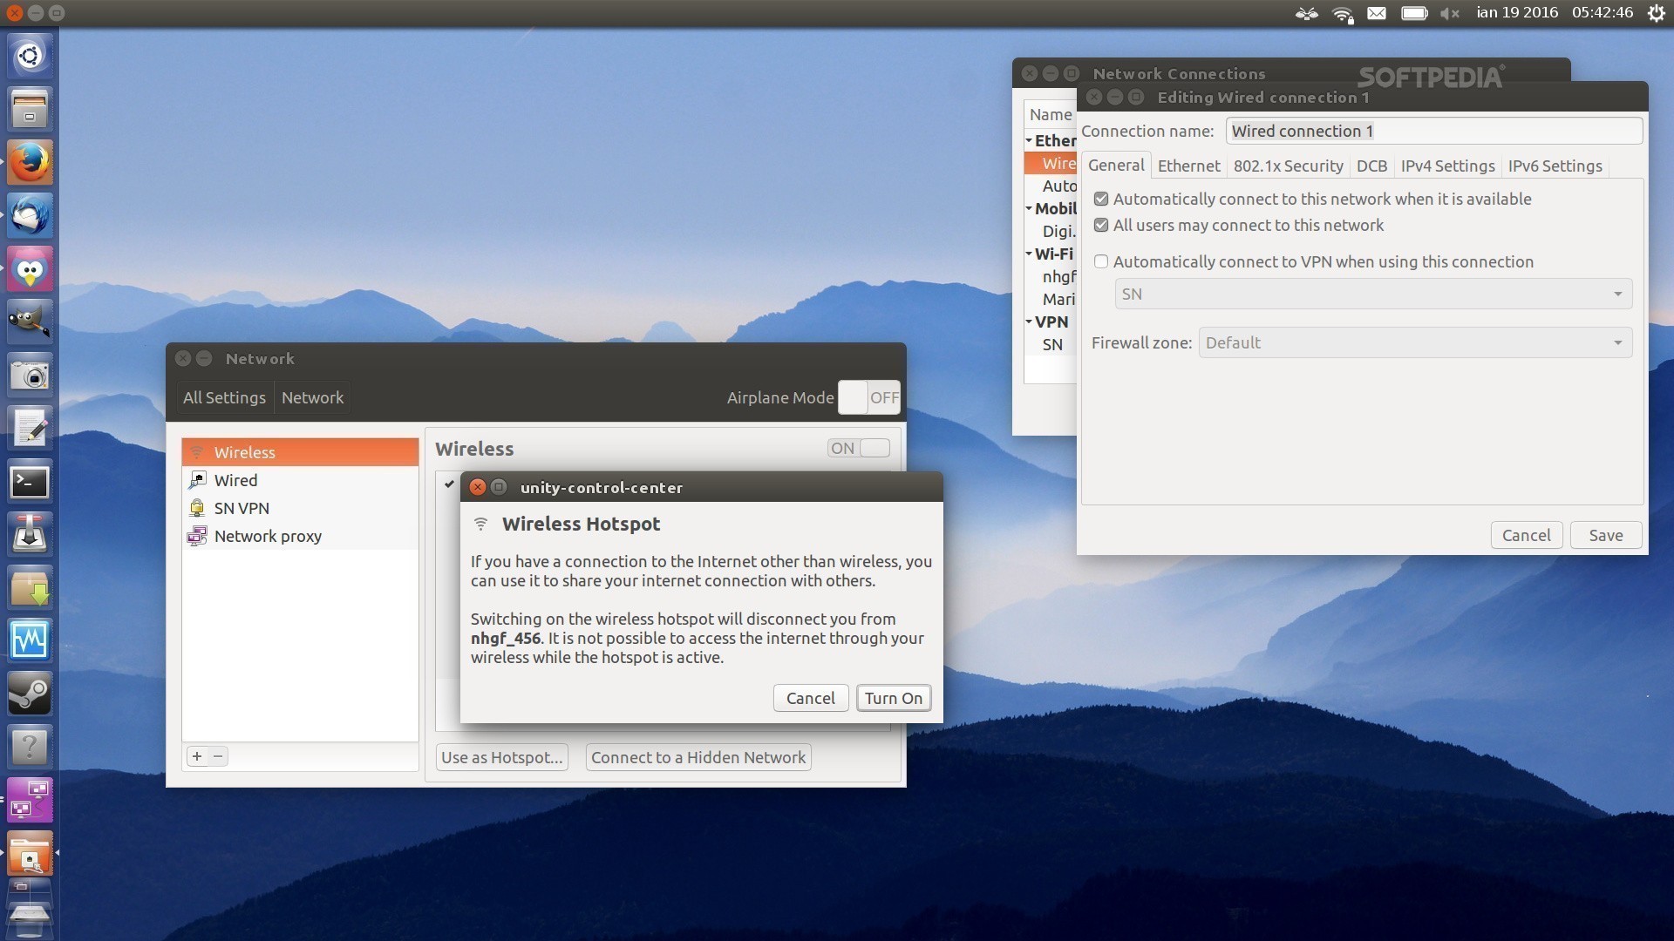Switch to IPv4 Settings tab
The image size is (1674, 941).
(x=1447, y=165)
